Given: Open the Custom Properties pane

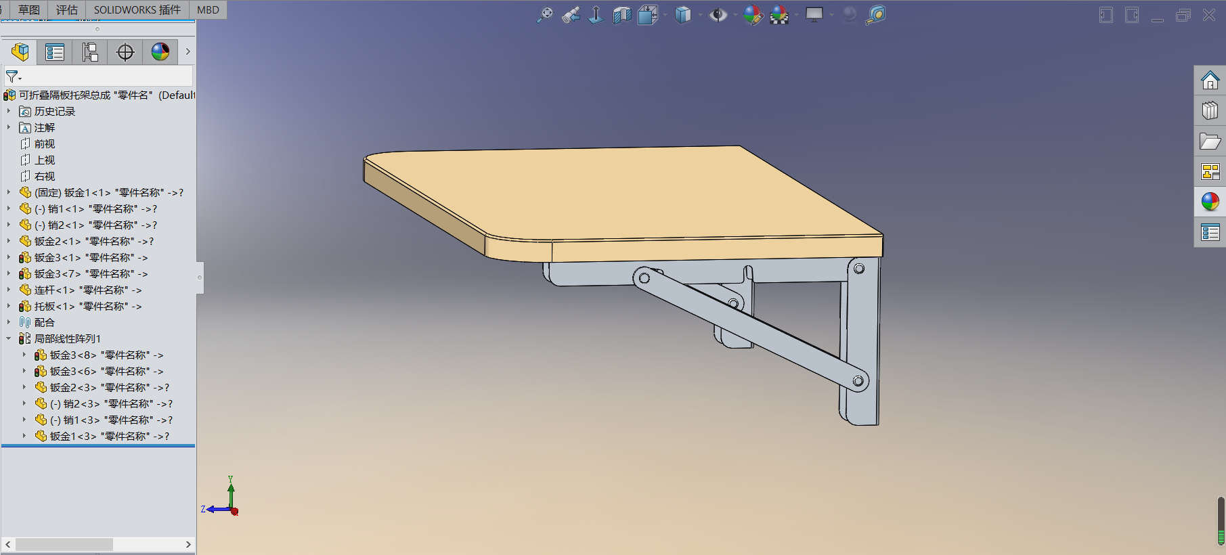Looking at the screenshot, I should point(1210,232).
